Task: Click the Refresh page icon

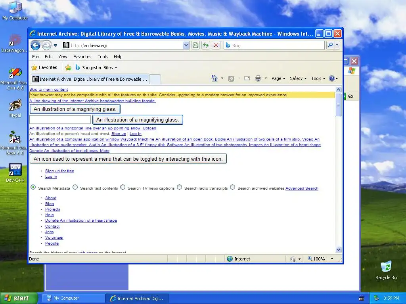Action: point(206,46)
